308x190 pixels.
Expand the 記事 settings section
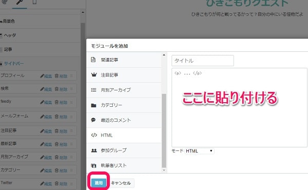pyautogui.click(x=40, y=49)
